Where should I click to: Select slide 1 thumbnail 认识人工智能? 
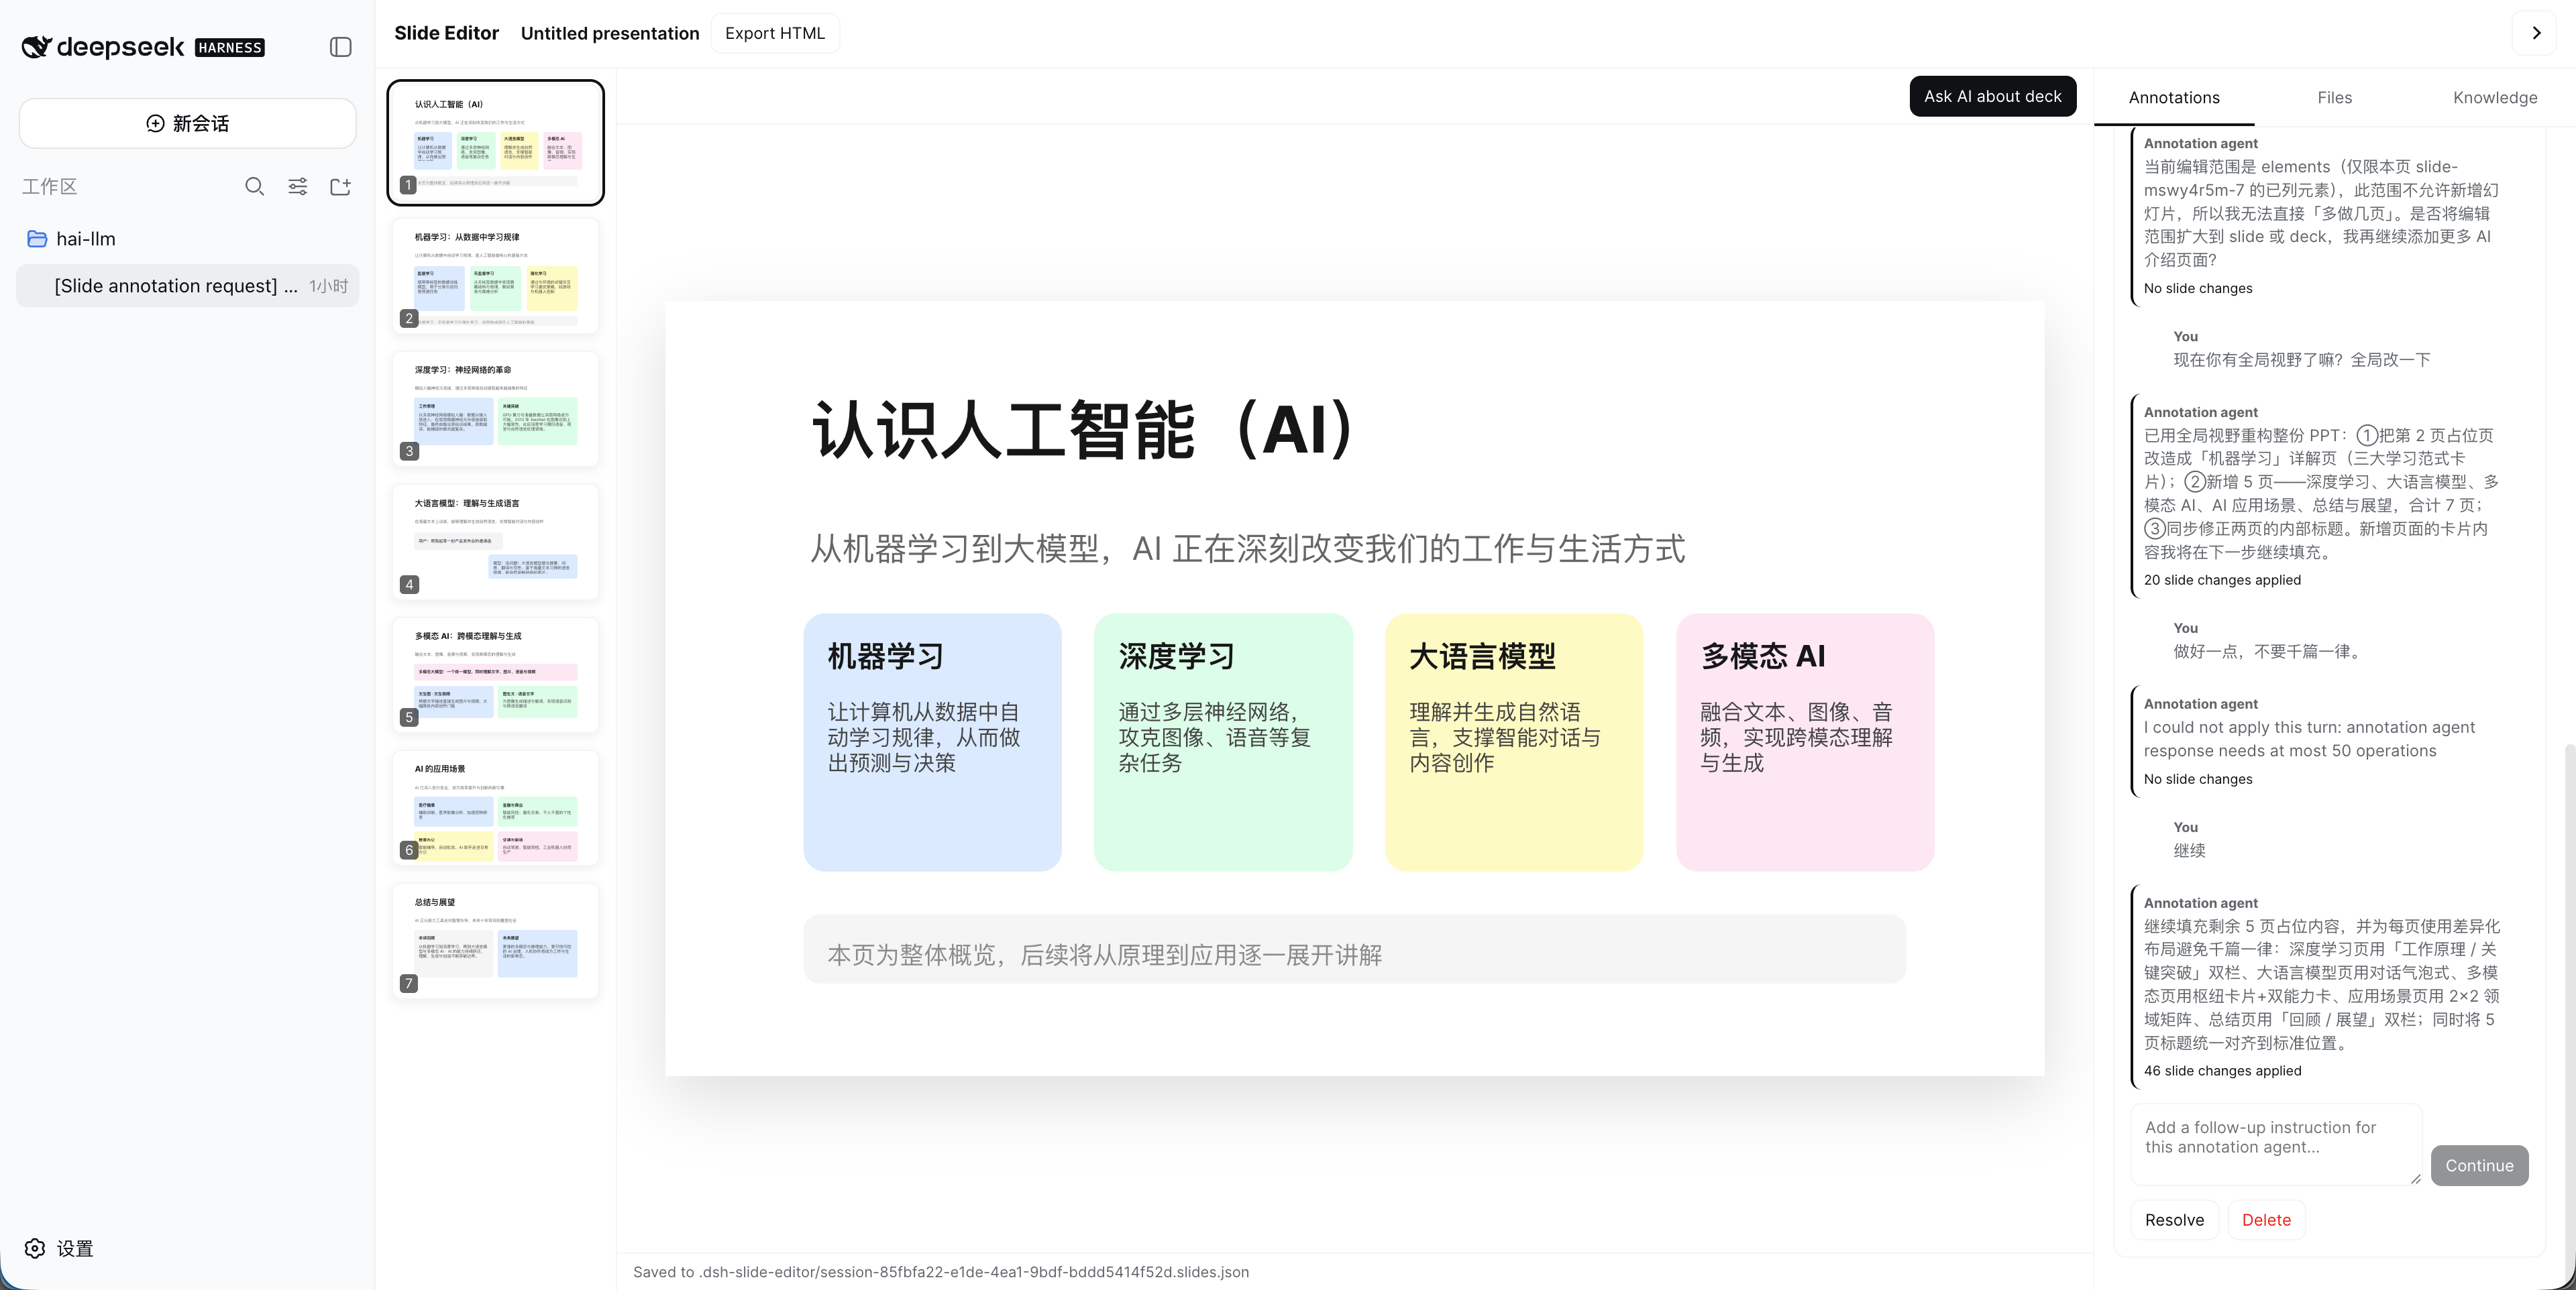496,142
